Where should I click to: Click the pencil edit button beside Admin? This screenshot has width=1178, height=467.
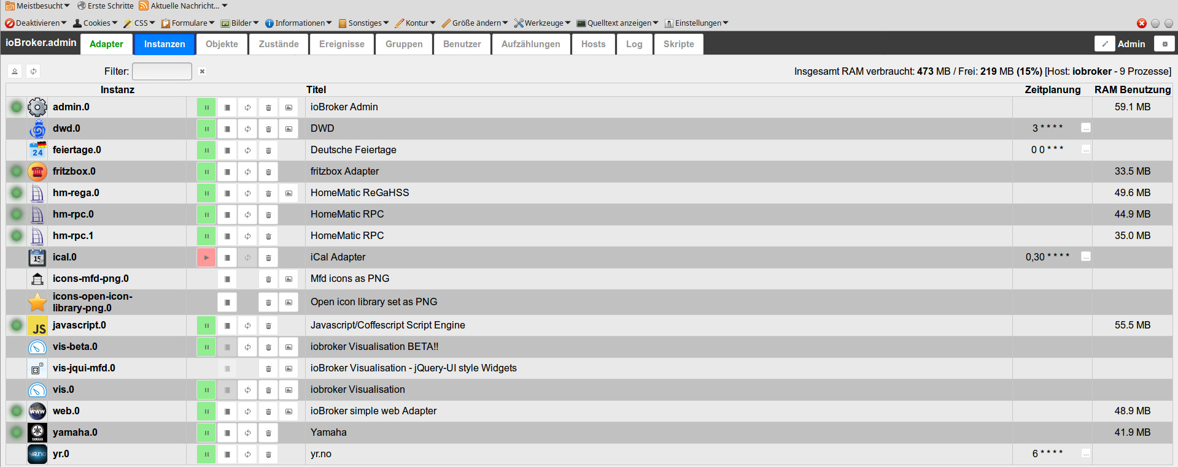click(x=1105, y=44)
